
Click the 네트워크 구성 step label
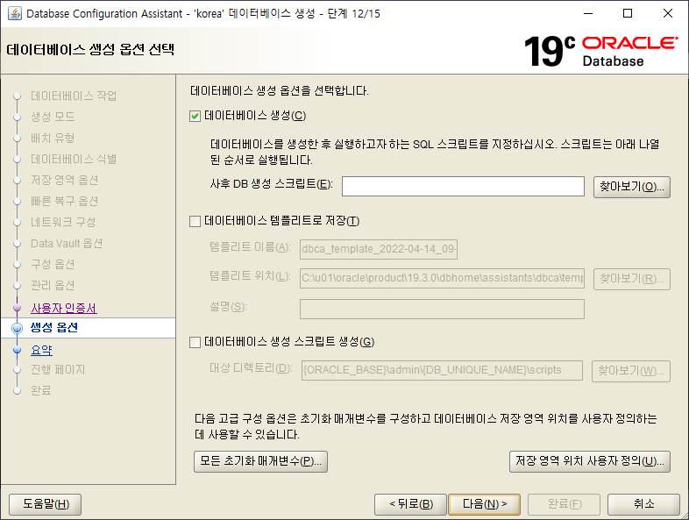click(x=63, y=223)
